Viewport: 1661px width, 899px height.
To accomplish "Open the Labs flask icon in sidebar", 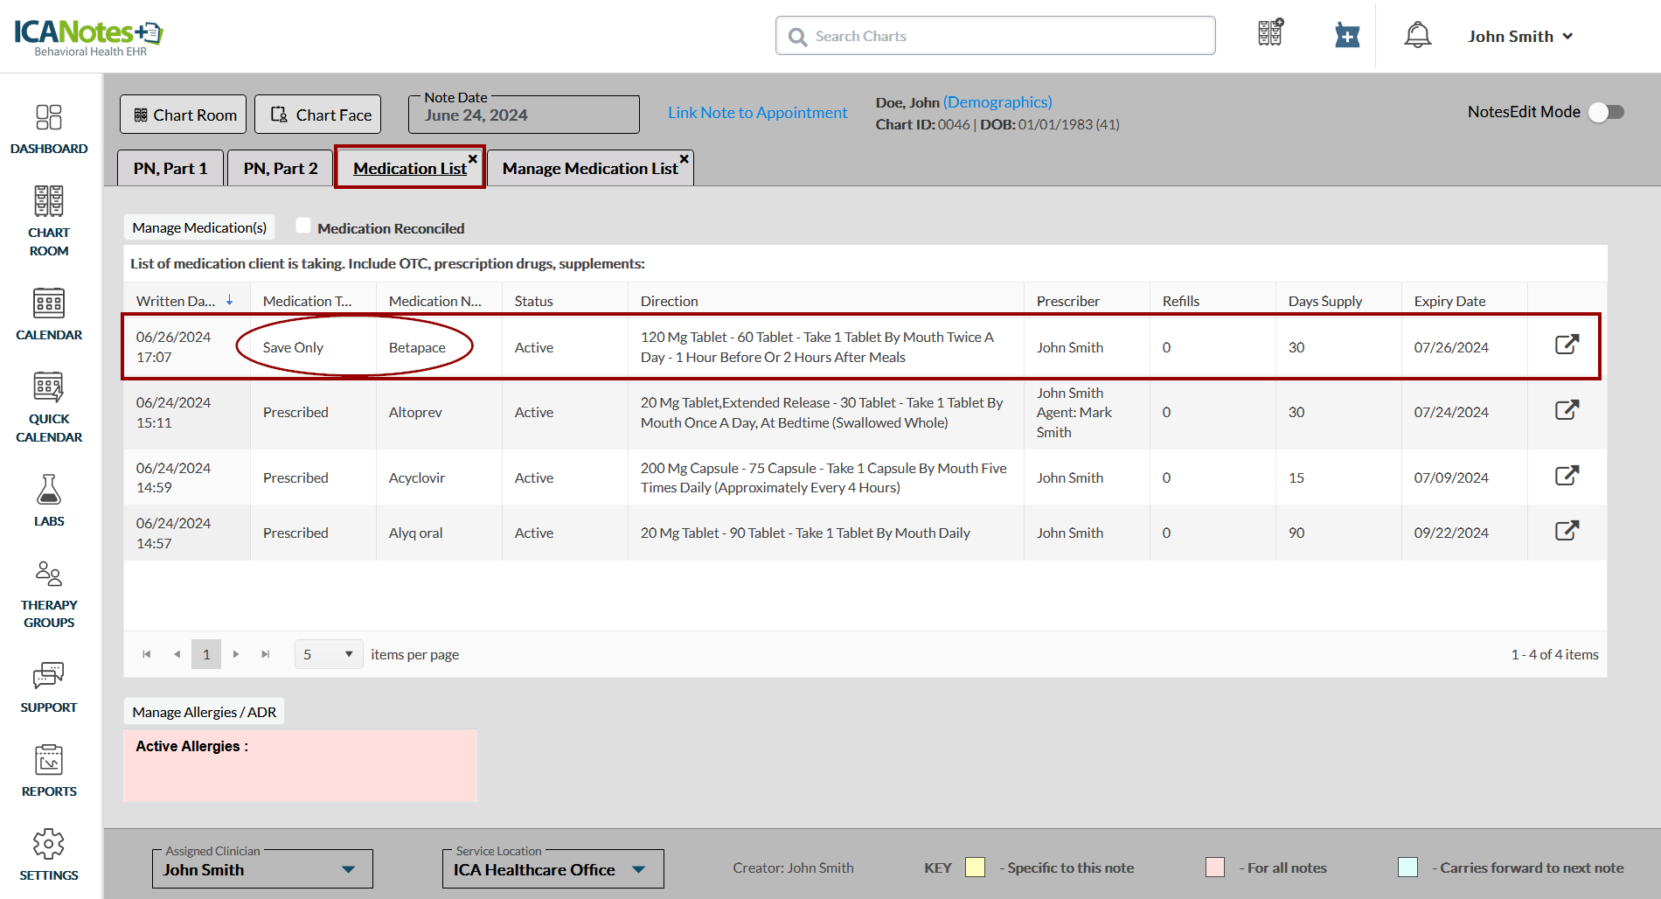I will pos(49,491).
